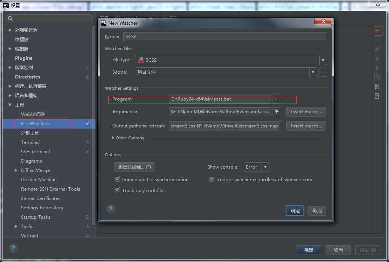The width and height of the screenshot is (389, 262).
Task: Enable Trigger watcher regardless of syntax errors
Action: click(x=212, y=180)
